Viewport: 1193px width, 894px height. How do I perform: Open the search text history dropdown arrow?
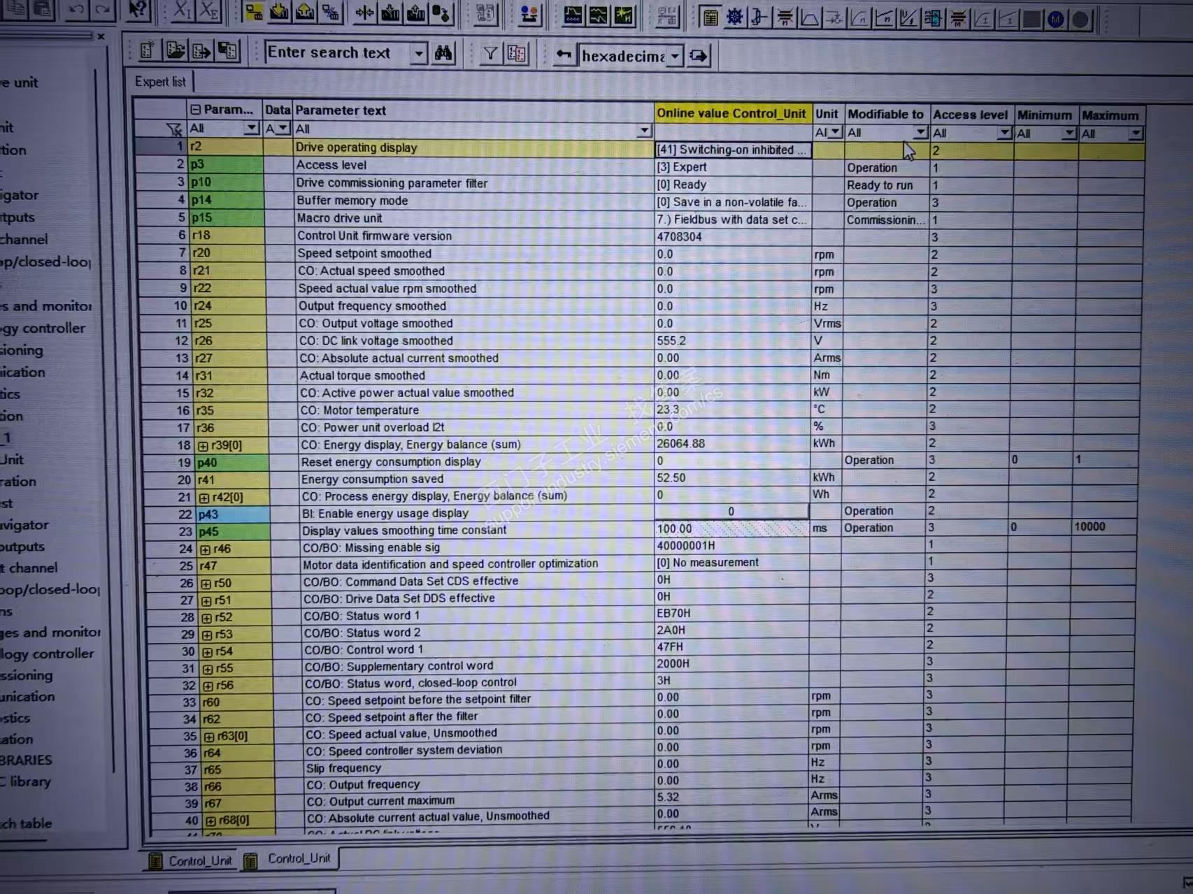click(x=418, y=53)
